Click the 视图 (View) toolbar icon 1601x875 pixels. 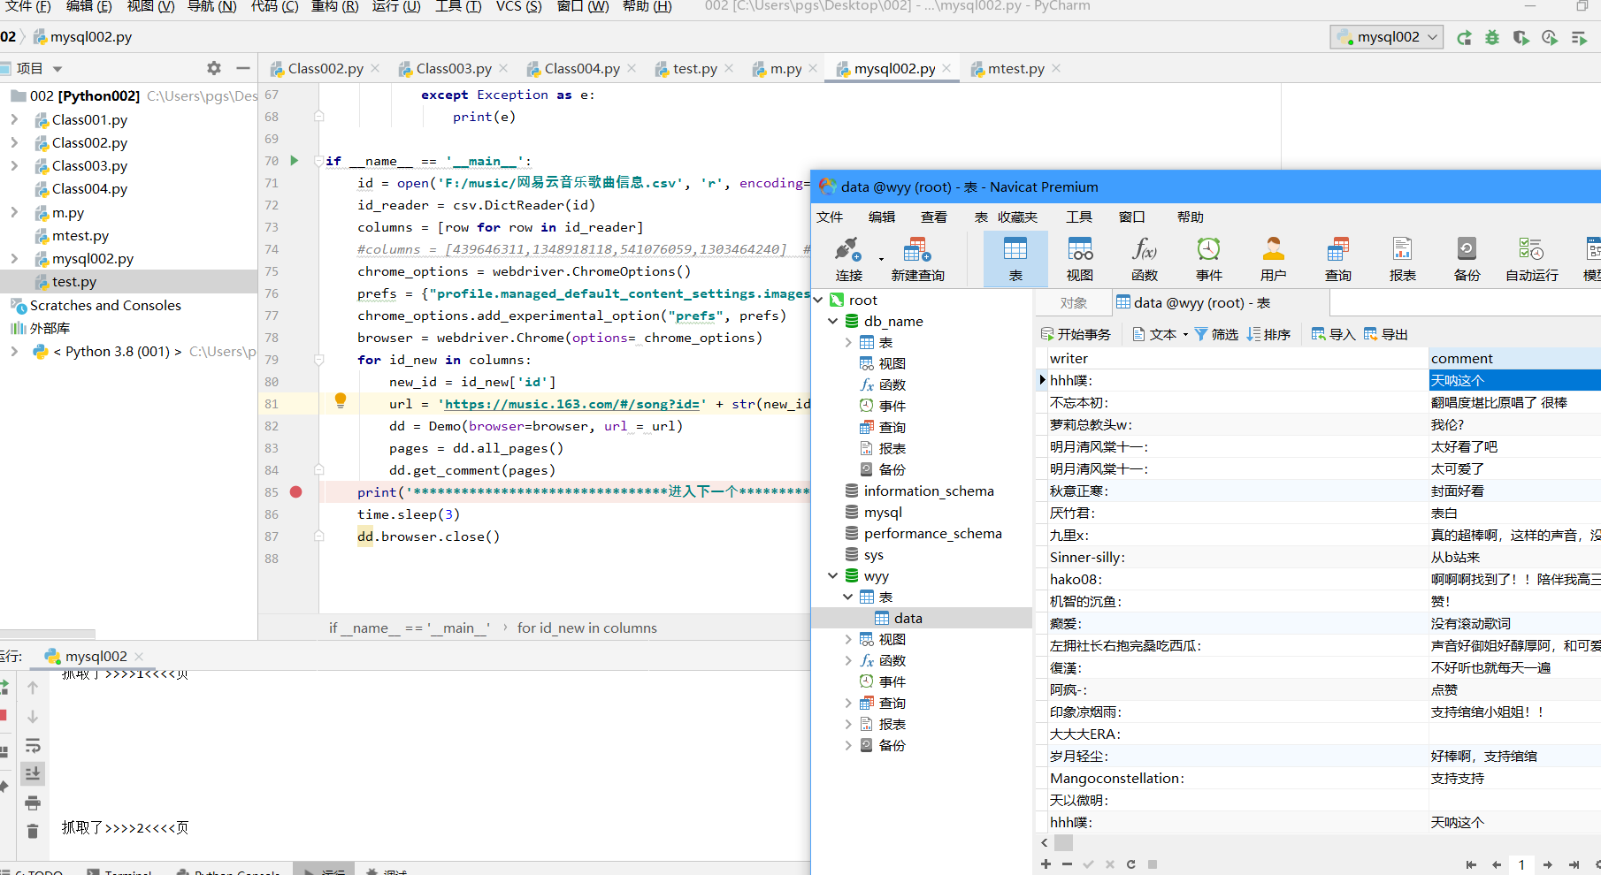point(1079,258)
